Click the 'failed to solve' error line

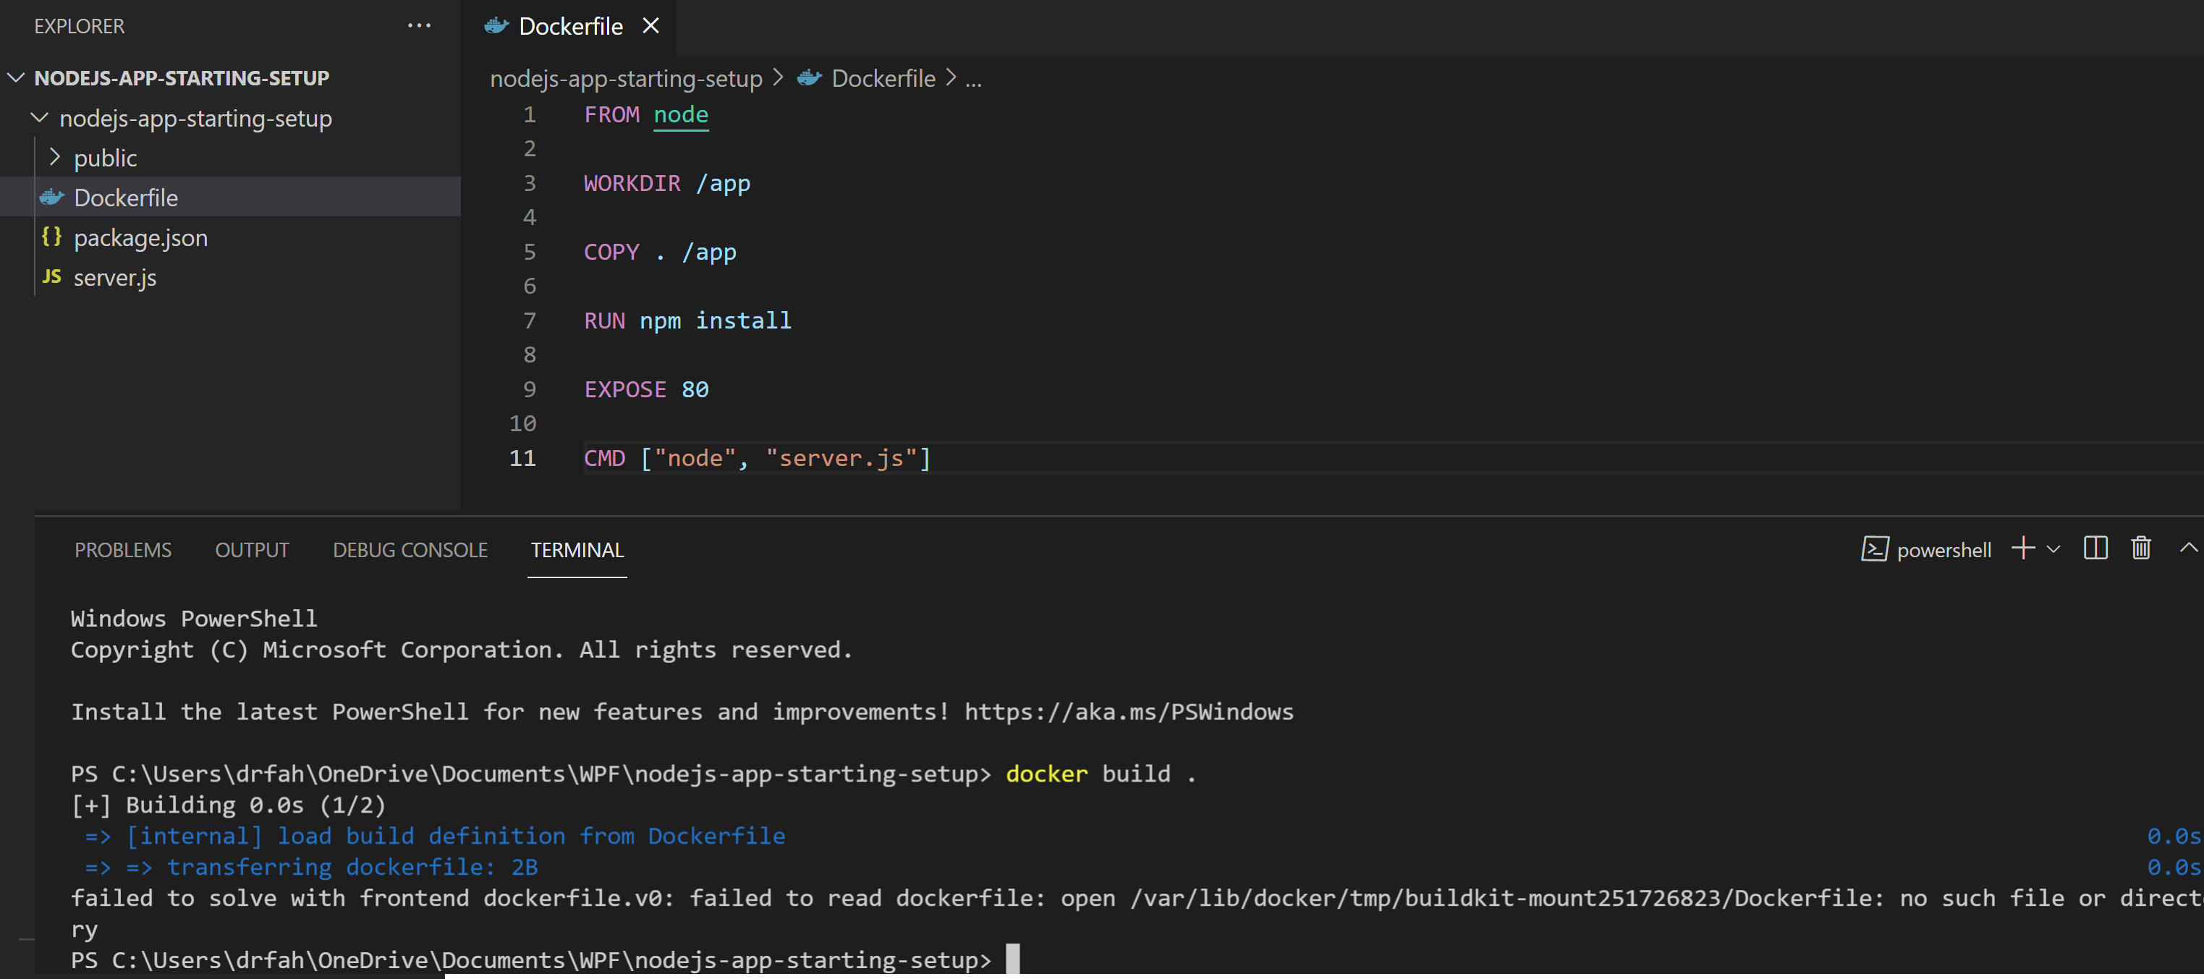point(1136,899)
